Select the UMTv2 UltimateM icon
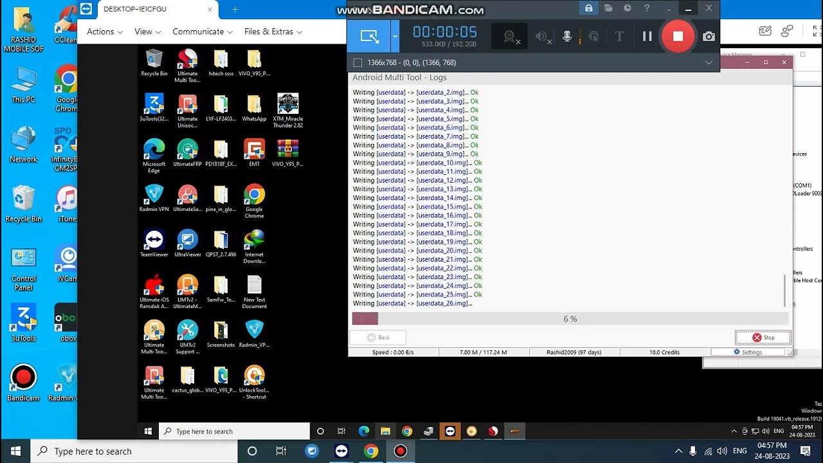Screen dimensions: 823x463 188,292
